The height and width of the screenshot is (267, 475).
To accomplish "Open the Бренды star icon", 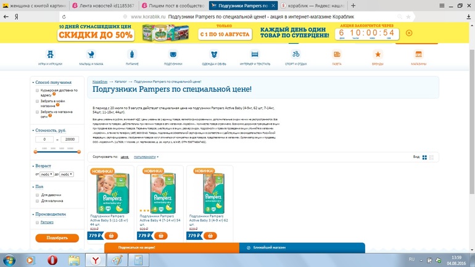I will (x=378, y=54).
